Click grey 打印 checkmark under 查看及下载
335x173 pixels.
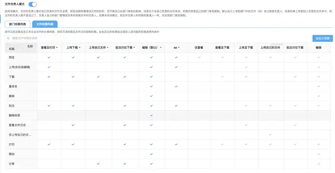[x=222, y=144]
